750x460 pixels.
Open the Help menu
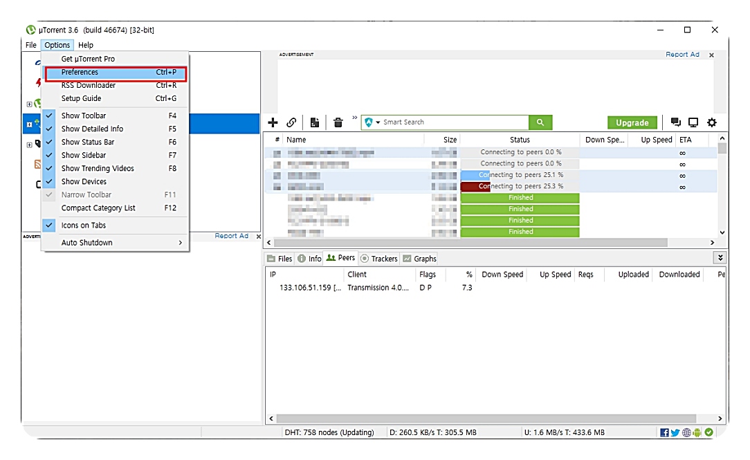pos(86,45)
